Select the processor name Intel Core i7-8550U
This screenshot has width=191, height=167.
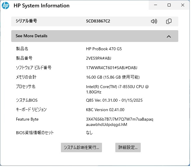click(x=118, y=90)
